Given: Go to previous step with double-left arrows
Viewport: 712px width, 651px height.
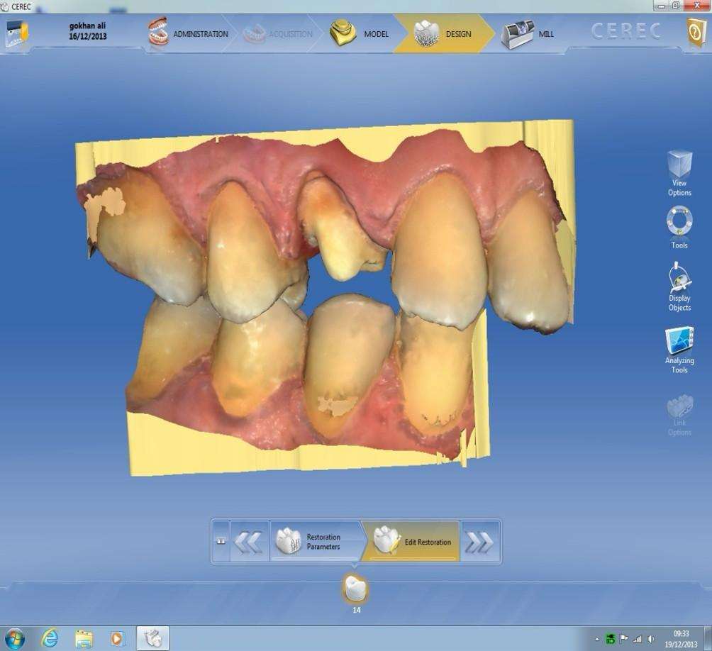Looking at the screenshot, I should 249,542.
